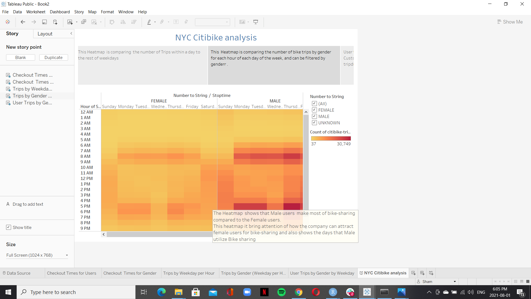Add new dashboard tab icon
This screenshot has height=299, width=531.
(422, 273)
